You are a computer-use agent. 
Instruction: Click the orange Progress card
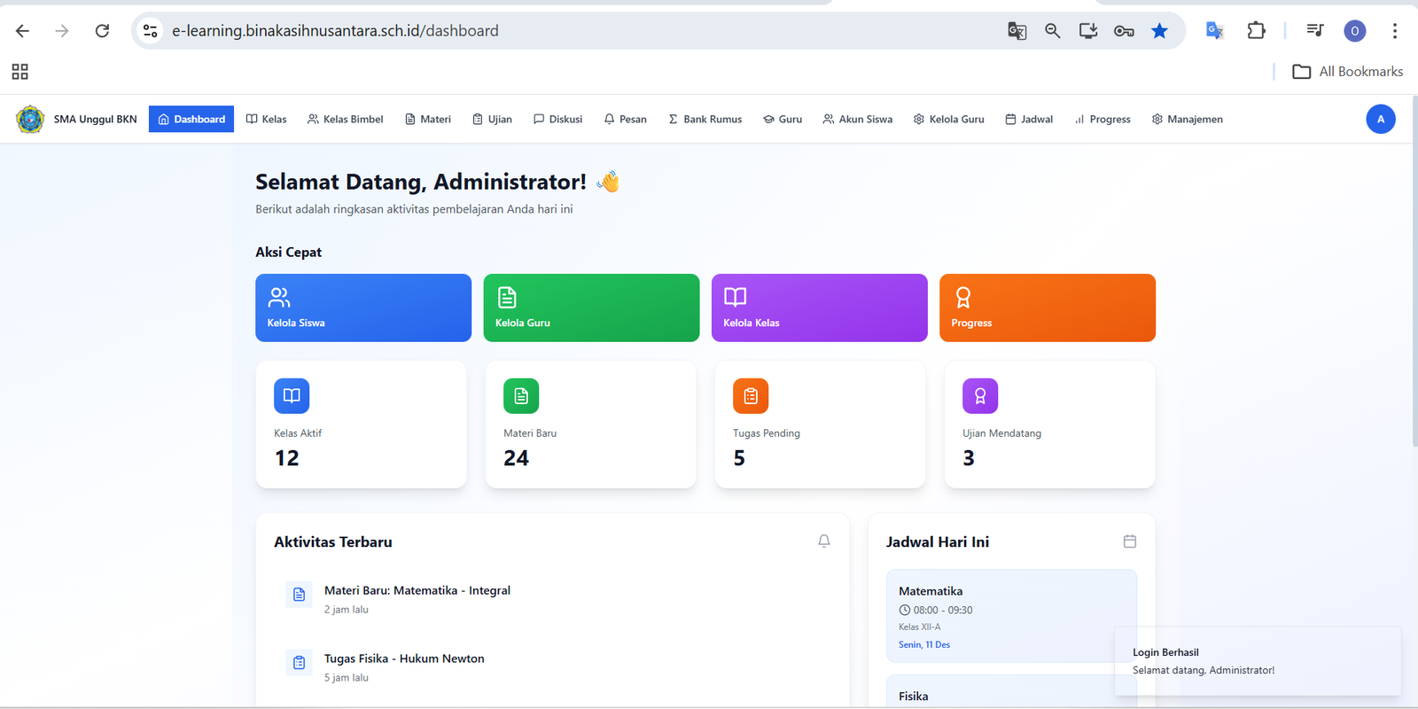1048,308
